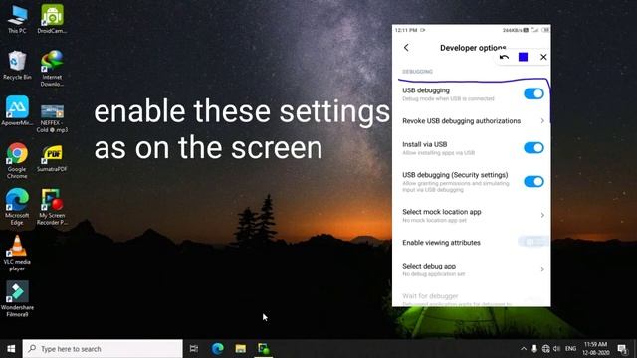This screenshot has width=637, height=358.
Task: Toggle USB debugging switch
Action: 533,93
